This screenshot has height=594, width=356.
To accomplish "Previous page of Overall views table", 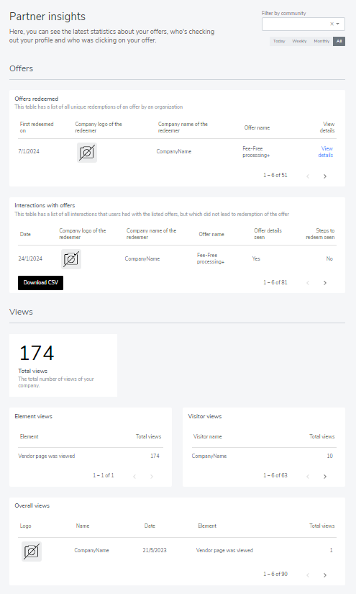I will 308,575.
